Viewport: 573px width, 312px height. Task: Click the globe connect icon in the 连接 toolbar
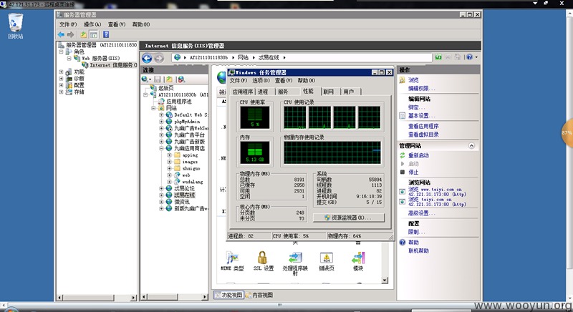(x=145, y=79)
